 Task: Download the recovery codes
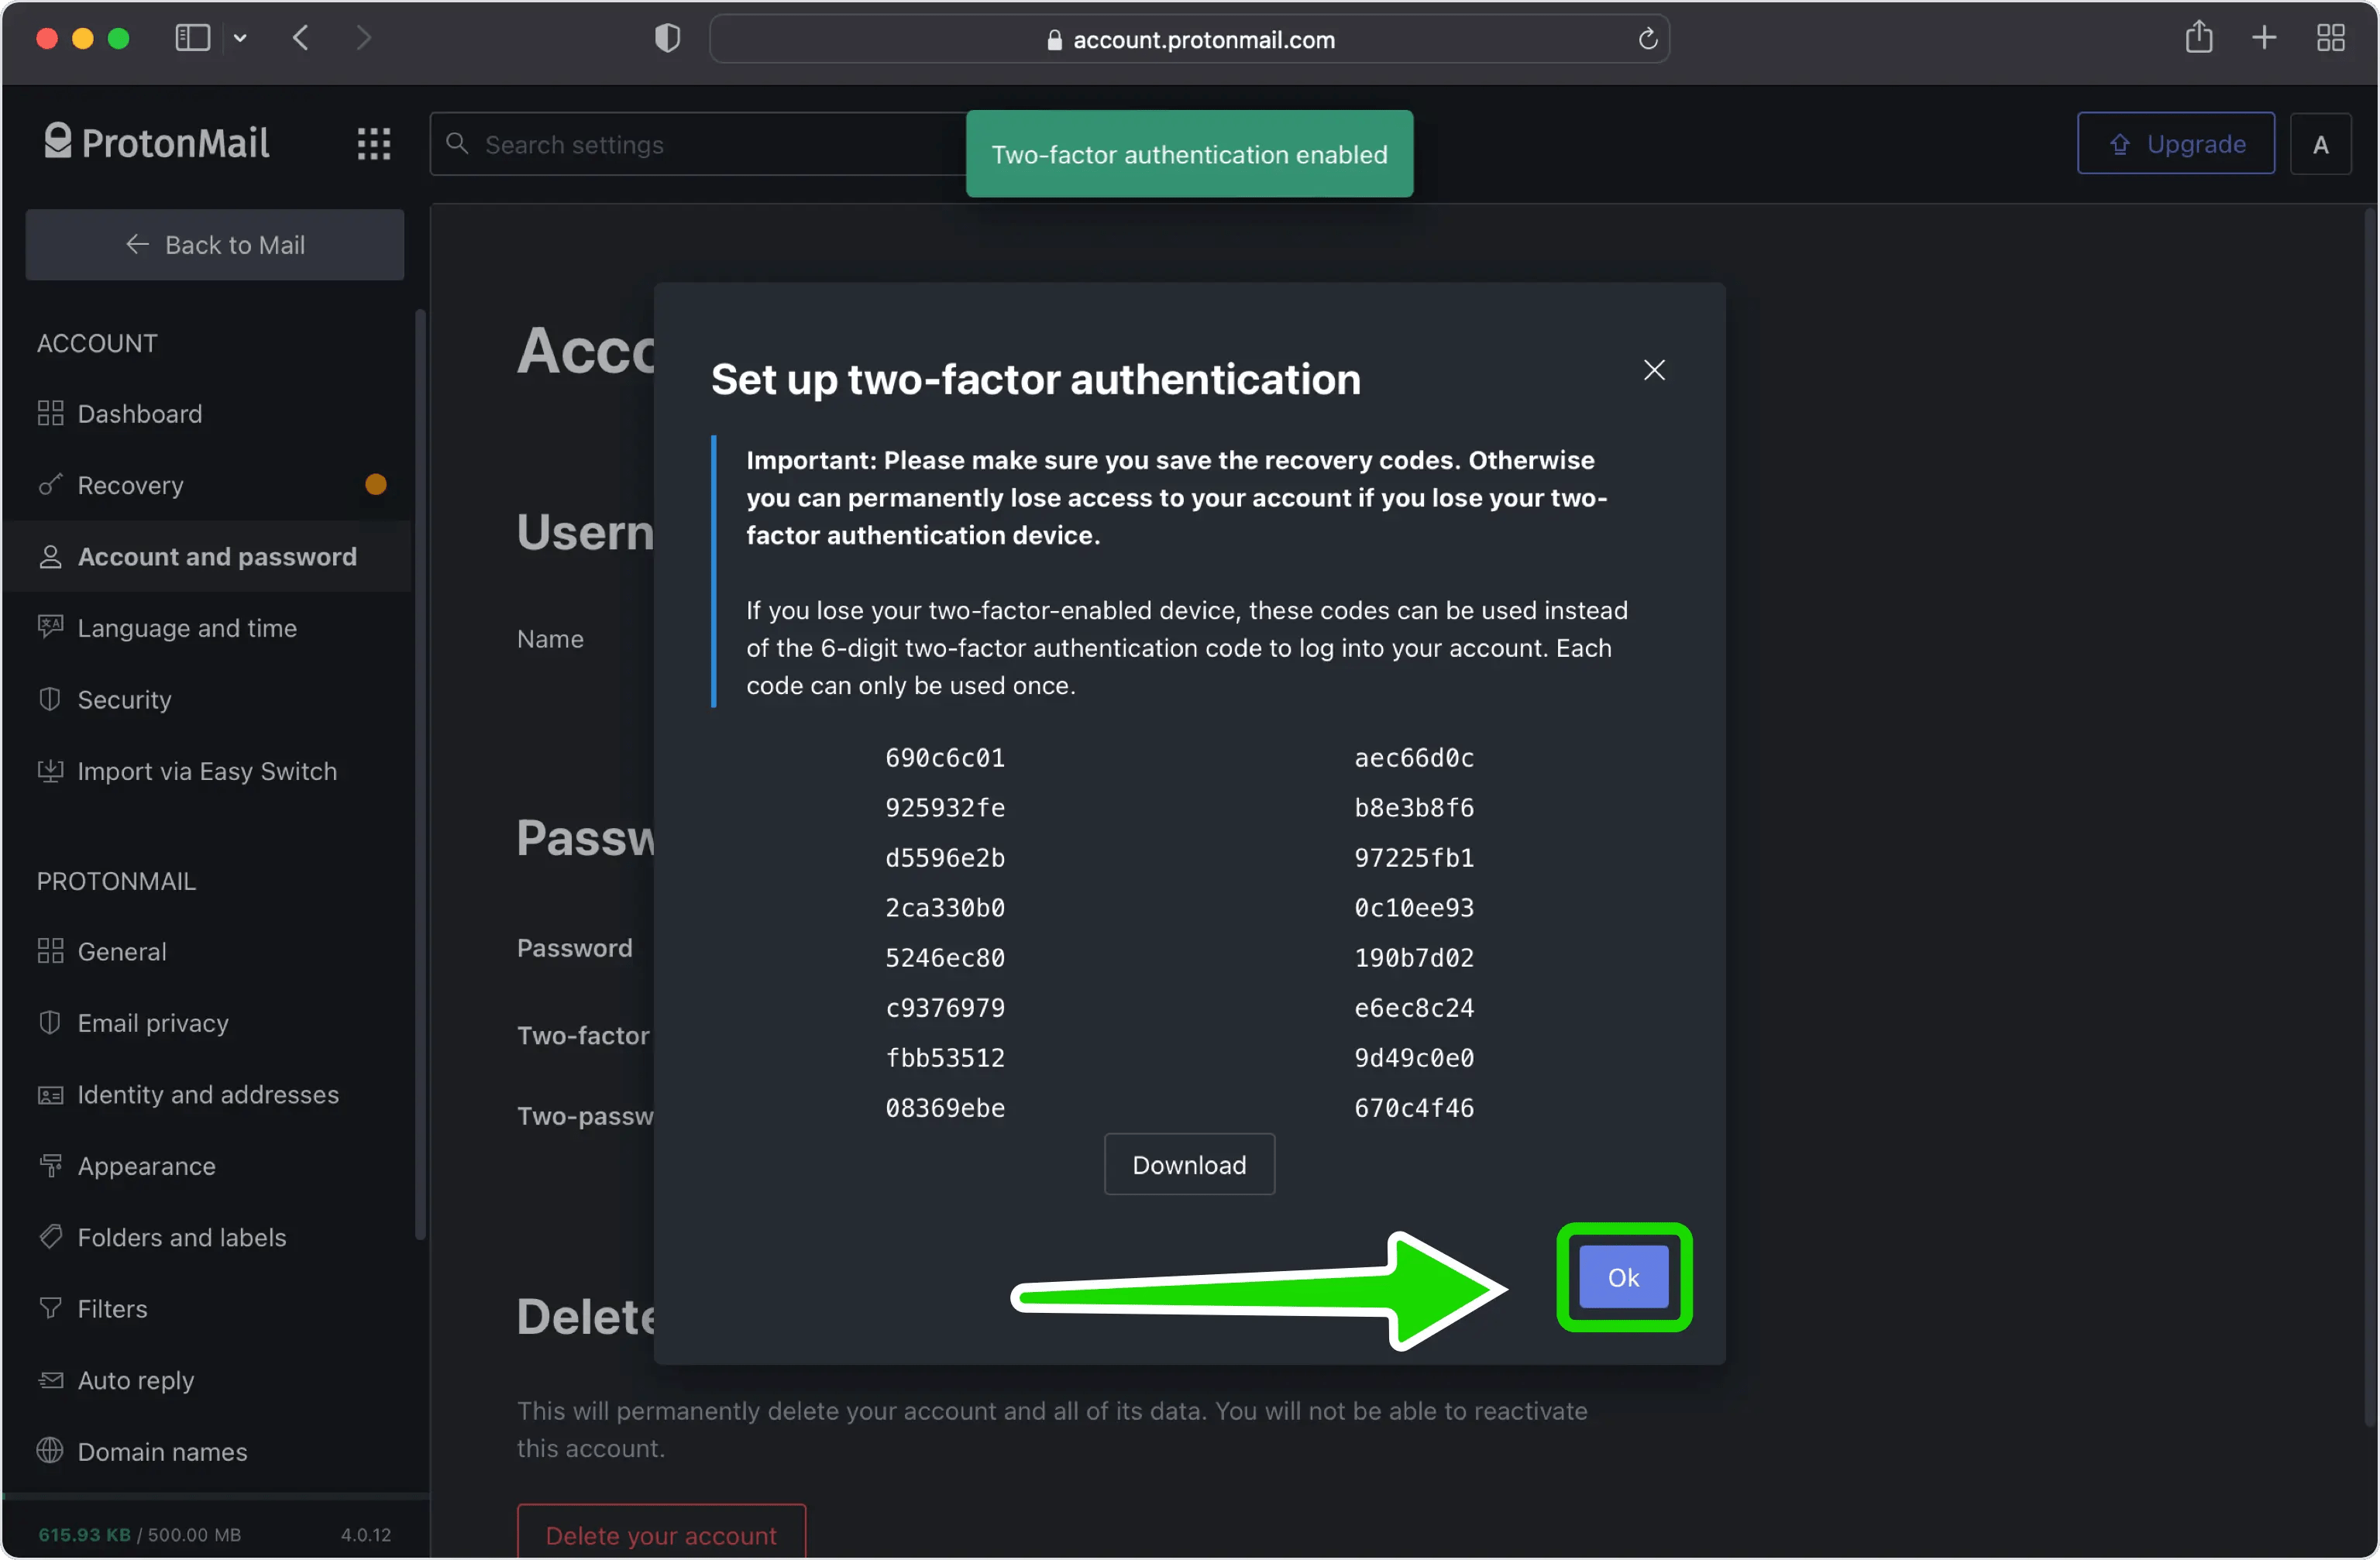(1189, 1164)
